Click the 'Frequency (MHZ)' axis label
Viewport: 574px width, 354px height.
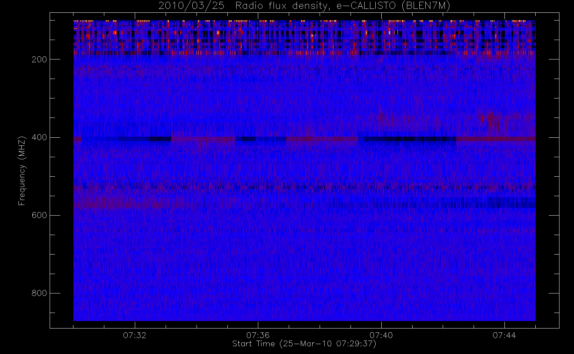[x=22, y=170]
